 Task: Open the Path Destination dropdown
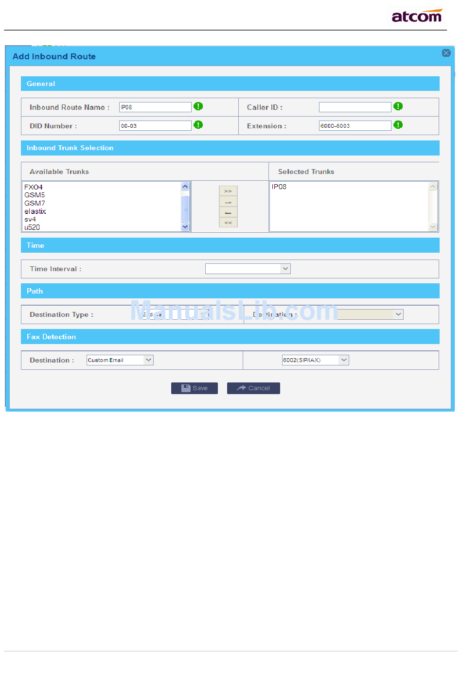coord(371,314)
